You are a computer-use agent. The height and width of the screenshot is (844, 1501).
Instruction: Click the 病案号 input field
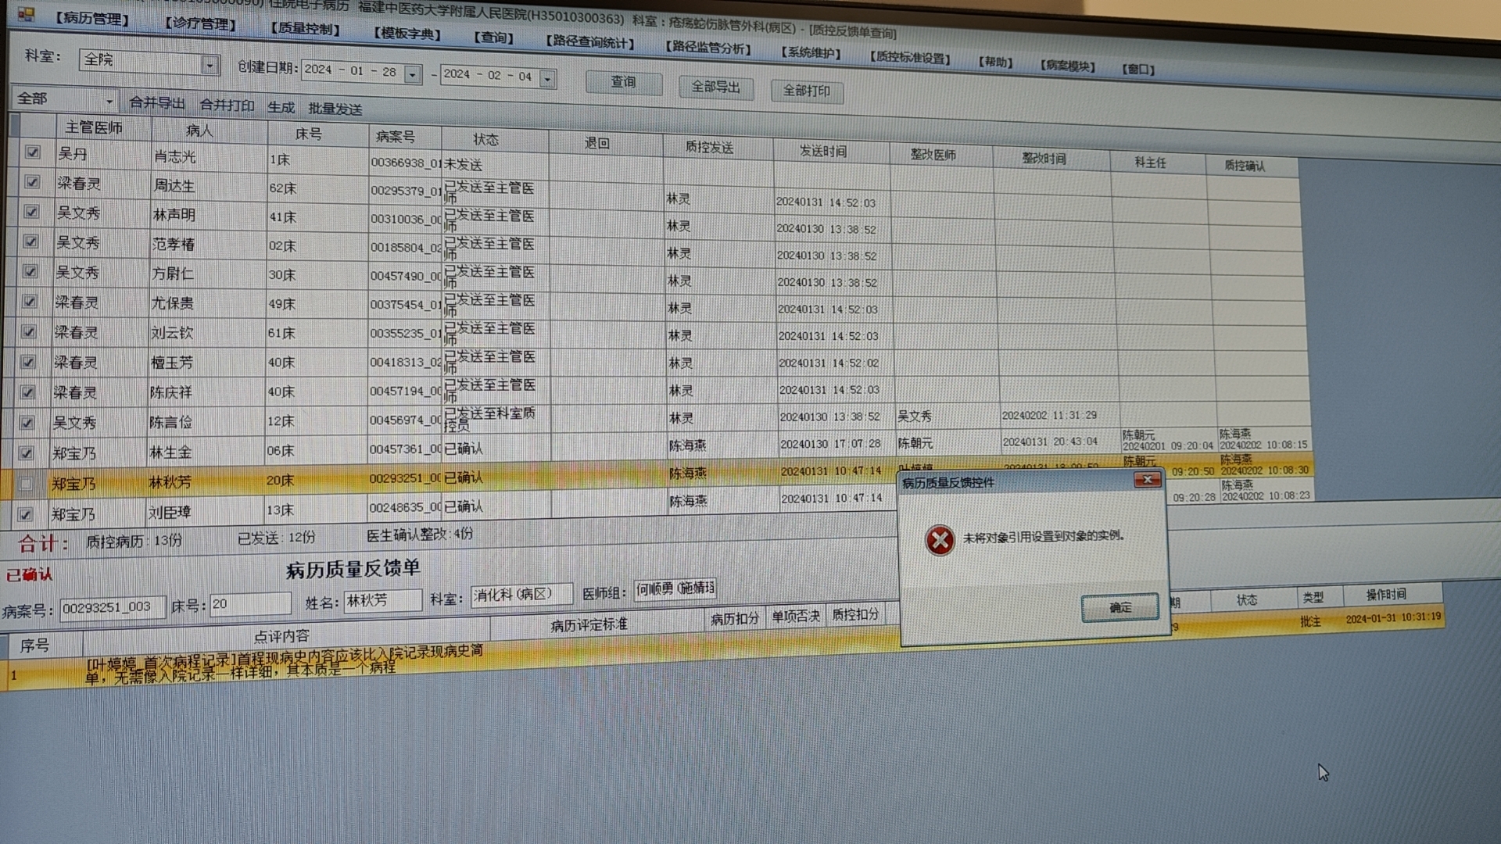point(113,607)
